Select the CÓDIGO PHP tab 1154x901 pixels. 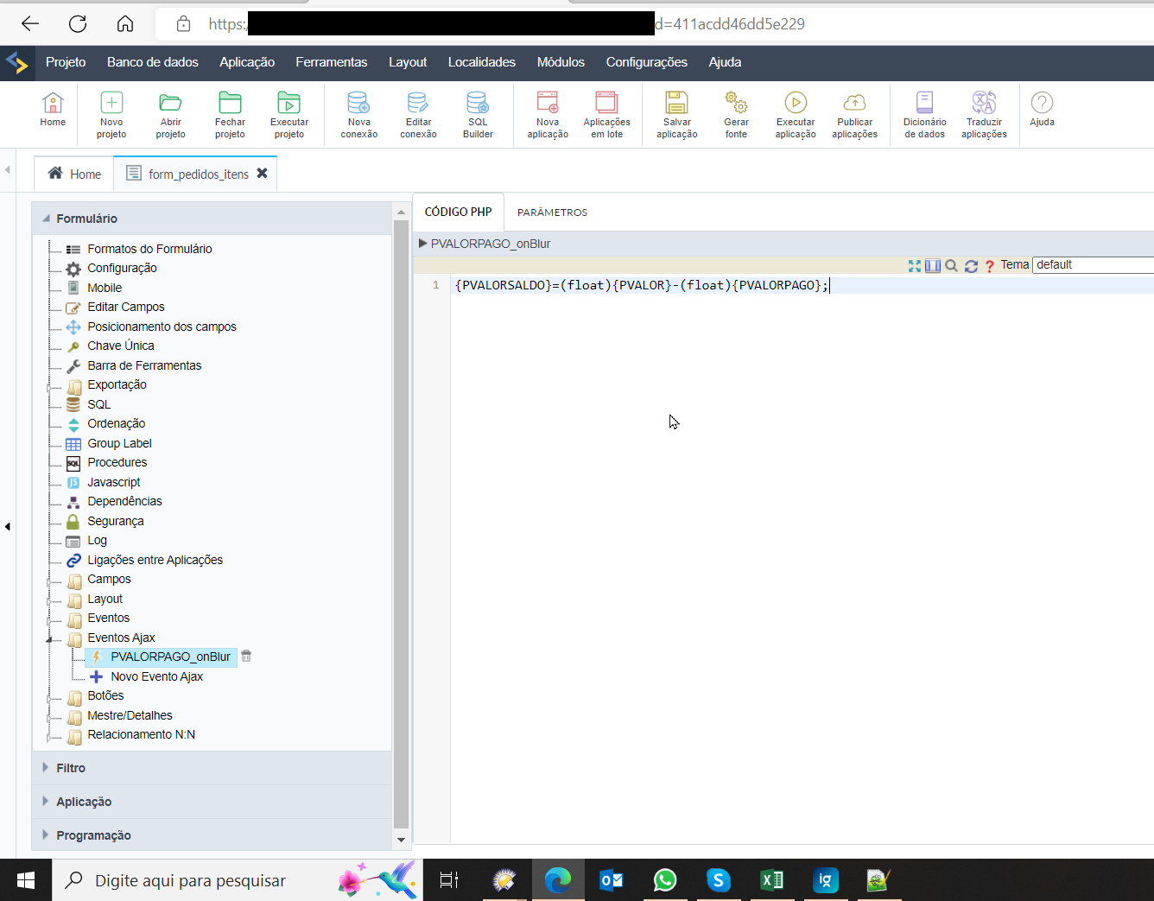pyautogui.click(x=458, y=212)
